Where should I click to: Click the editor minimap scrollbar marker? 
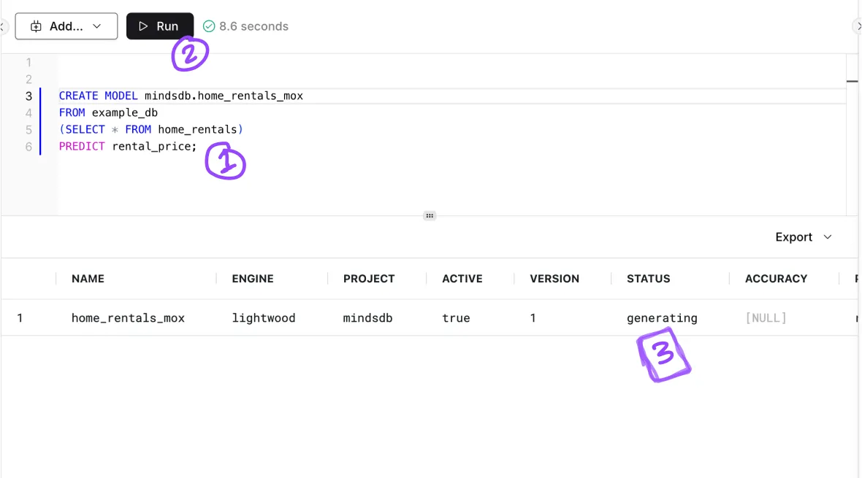point(852,81)
